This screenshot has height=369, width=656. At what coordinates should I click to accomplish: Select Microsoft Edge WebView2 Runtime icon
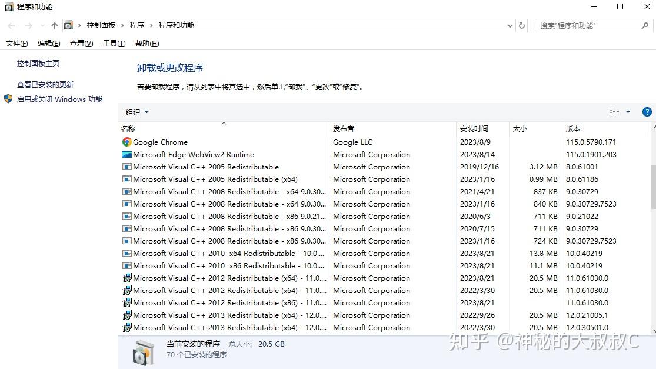pyautogui.click(x=126, y=154)
